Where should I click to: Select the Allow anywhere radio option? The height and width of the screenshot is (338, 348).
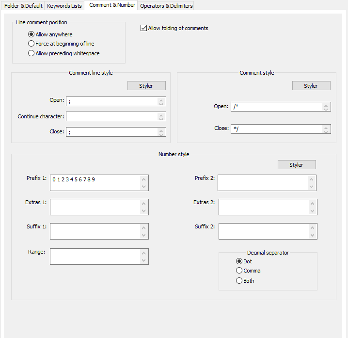tap(32, 34)
